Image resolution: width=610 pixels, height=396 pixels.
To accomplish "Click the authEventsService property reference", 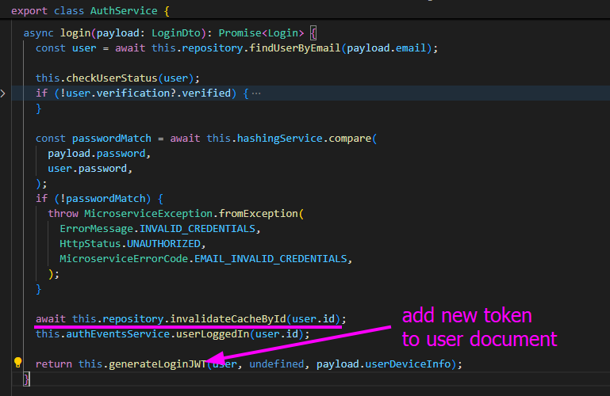I will 118,334.
